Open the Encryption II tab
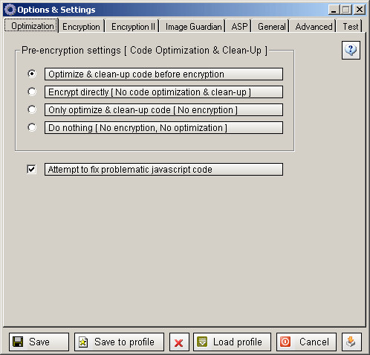 133,27
